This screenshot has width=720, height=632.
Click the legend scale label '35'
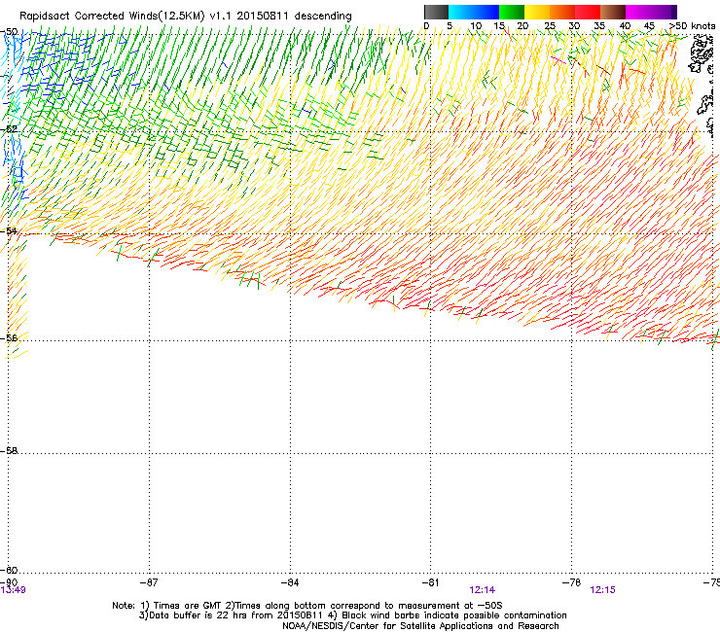(599, 25)
